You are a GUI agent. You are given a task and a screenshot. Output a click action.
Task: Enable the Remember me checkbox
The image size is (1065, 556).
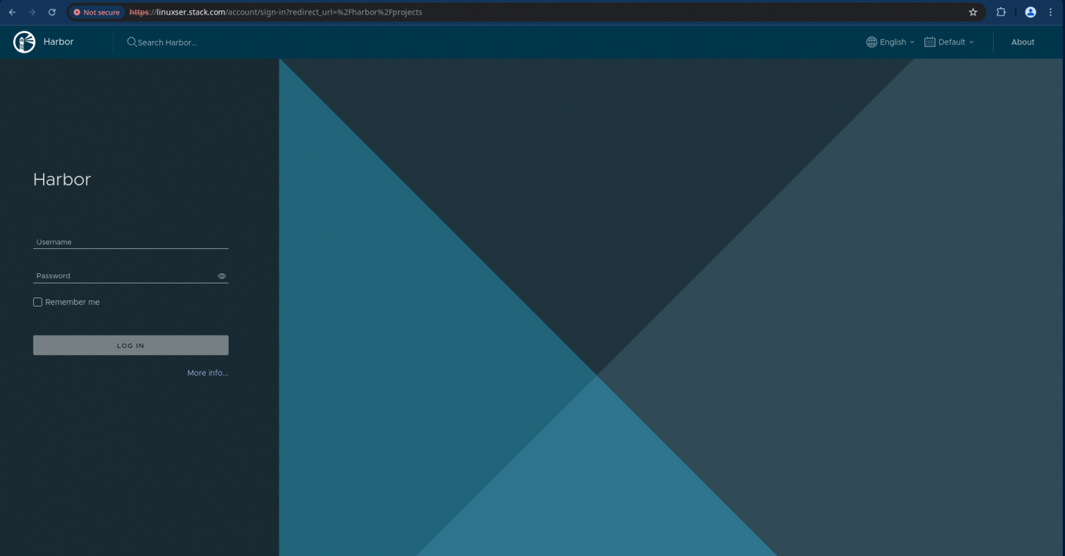(x=38, y=302)
